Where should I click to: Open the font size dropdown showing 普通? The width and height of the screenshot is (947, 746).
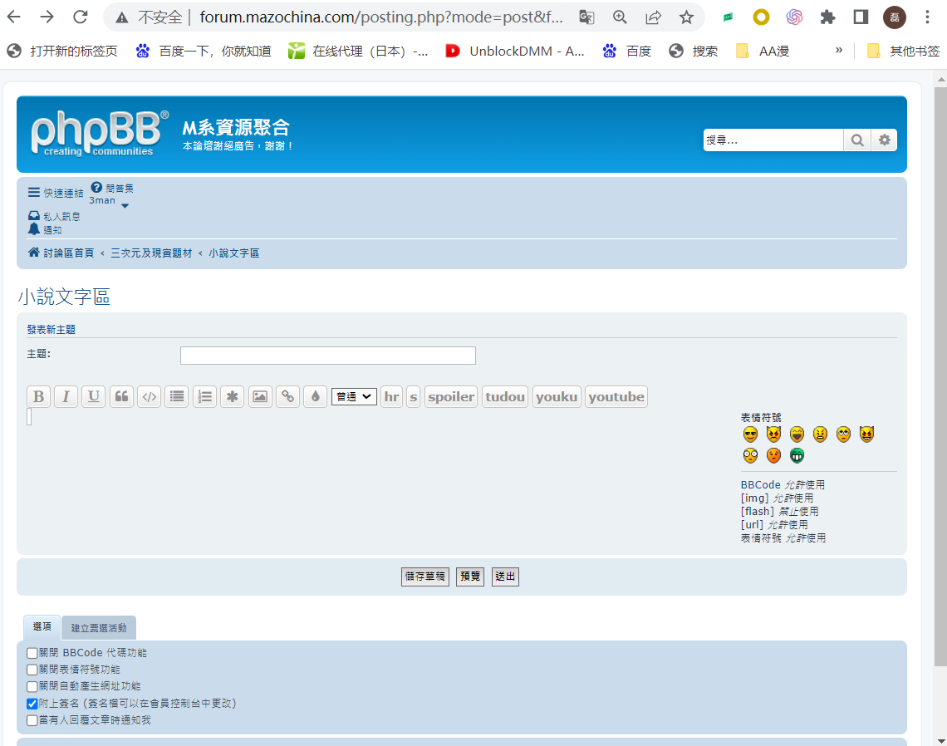(354, 397)
